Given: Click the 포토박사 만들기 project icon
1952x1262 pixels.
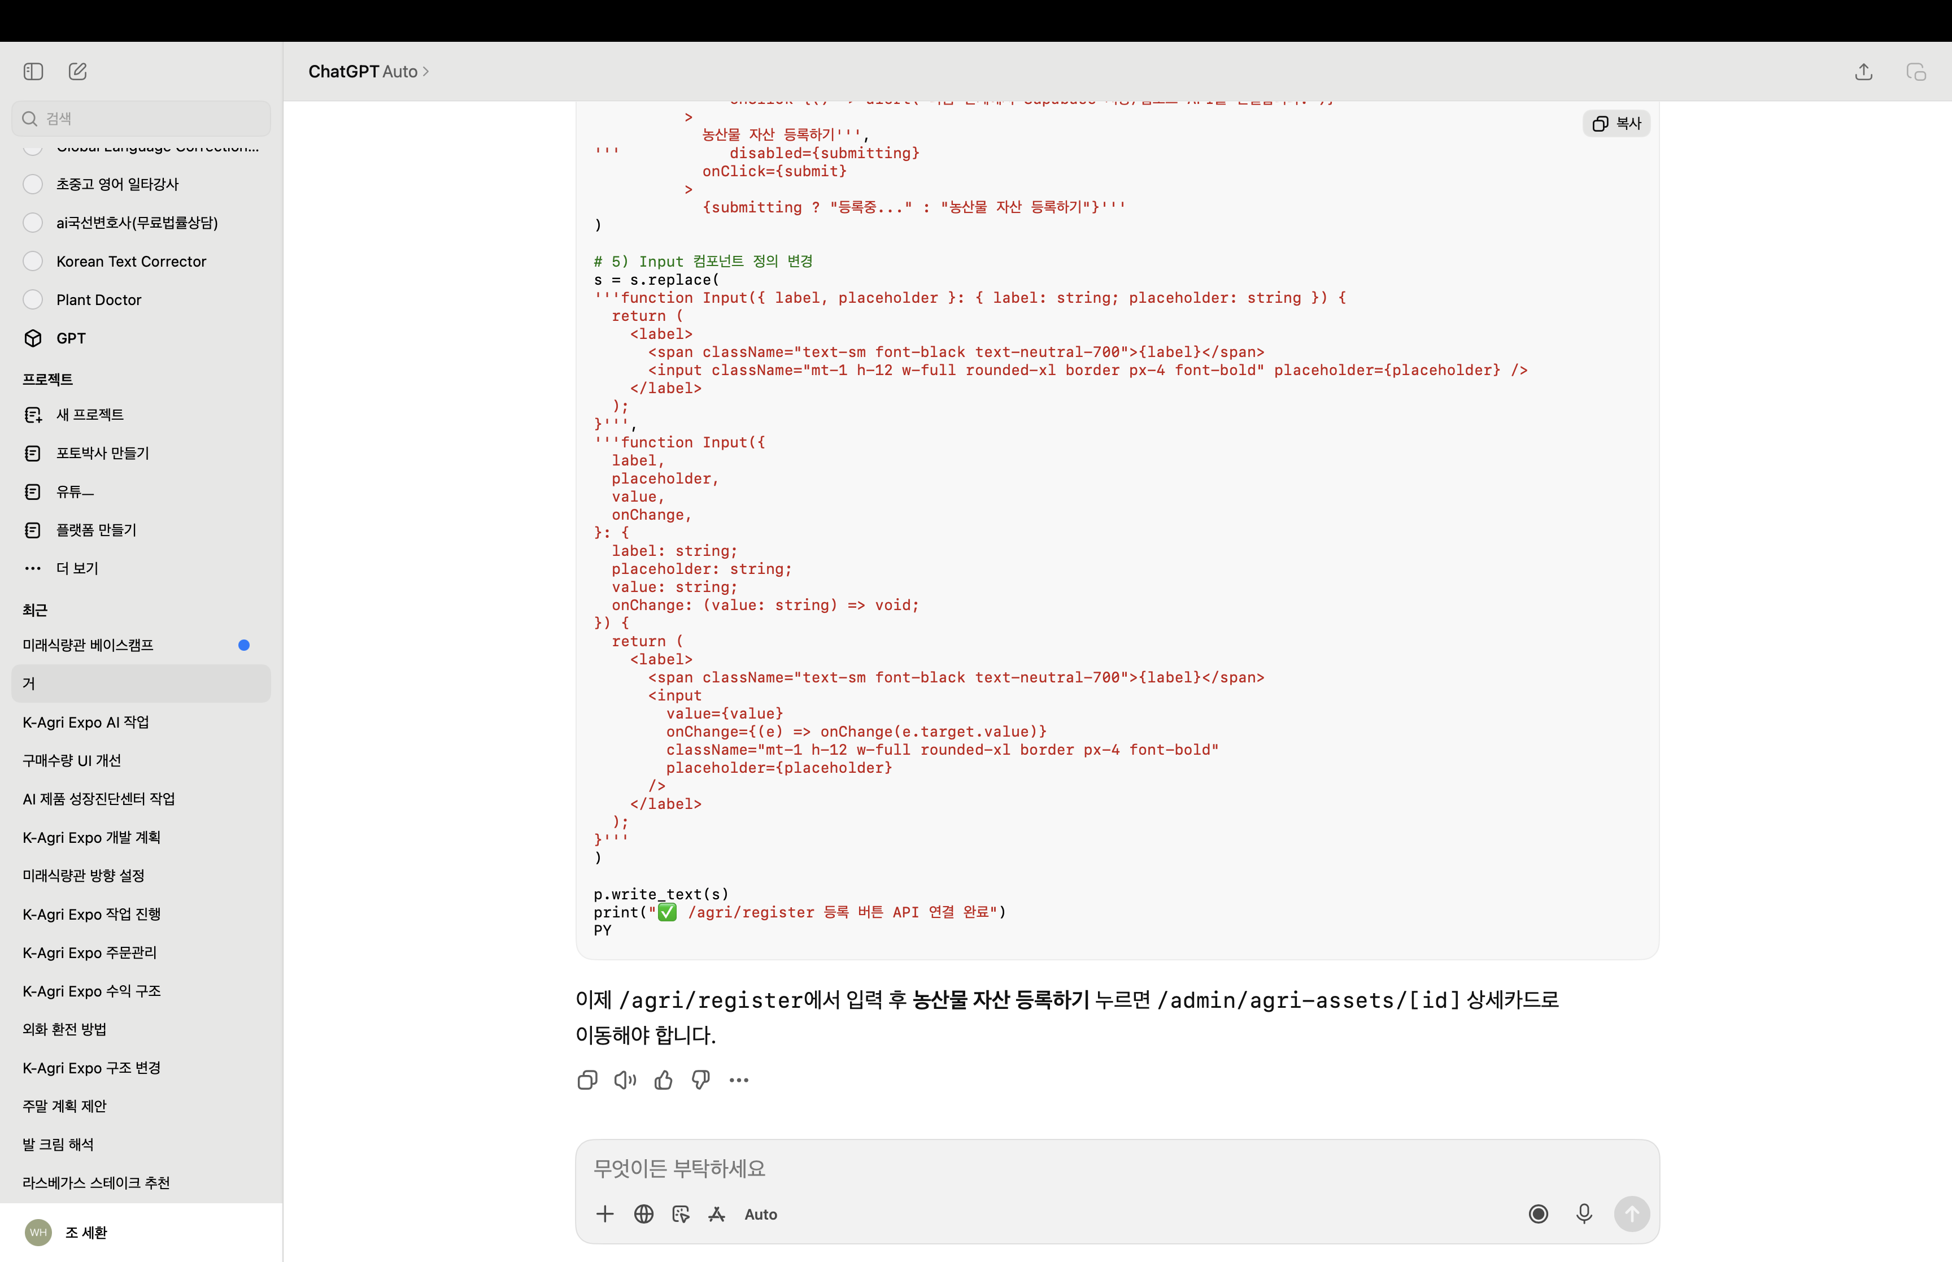Looking at the screenshot, I should click(x=33, y=453).
